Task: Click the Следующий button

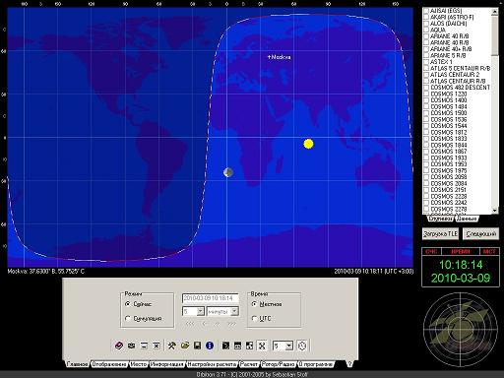Action: (481, 234)
